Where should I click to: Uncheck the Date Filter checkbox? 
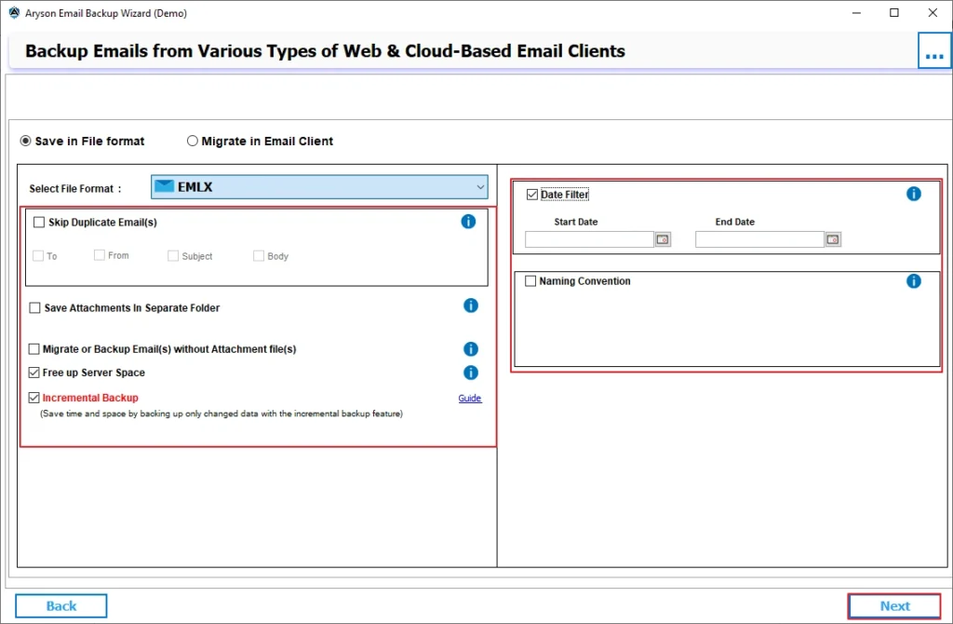(532, 195)
